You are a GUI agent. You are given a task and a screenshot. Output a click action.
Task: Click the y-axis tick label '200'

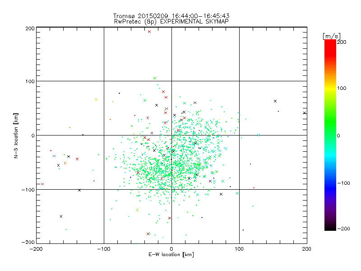30,28
